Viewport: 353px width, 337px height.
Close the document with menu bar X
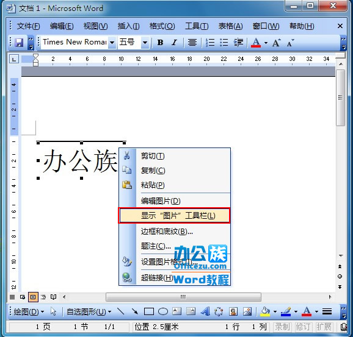coord(340,26)
